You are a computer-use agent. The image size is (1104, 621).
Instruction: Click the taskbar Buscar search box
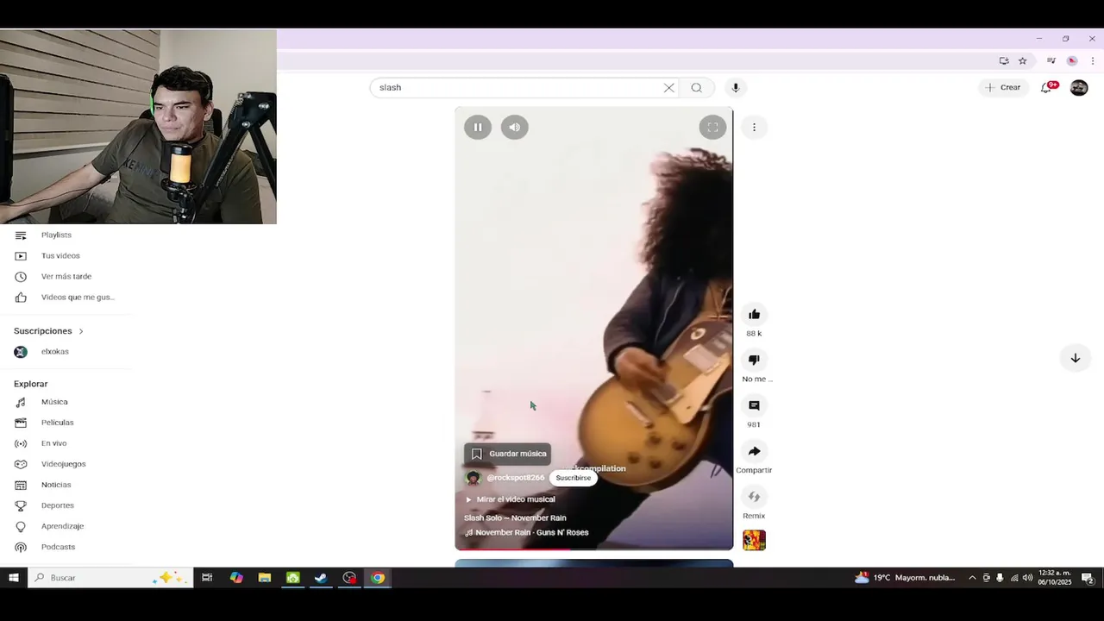point(110,578)
